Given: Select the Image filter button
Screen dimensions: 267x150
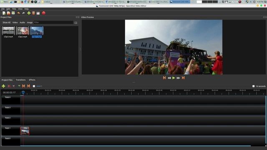Looking at the screenshot, I should coord(30,22).
